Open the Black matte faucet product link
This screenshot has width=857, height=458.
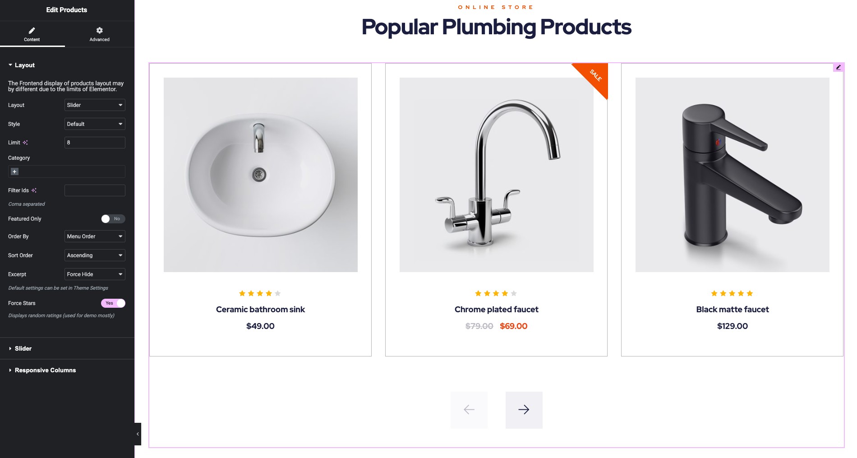click(x=732, y=310)
